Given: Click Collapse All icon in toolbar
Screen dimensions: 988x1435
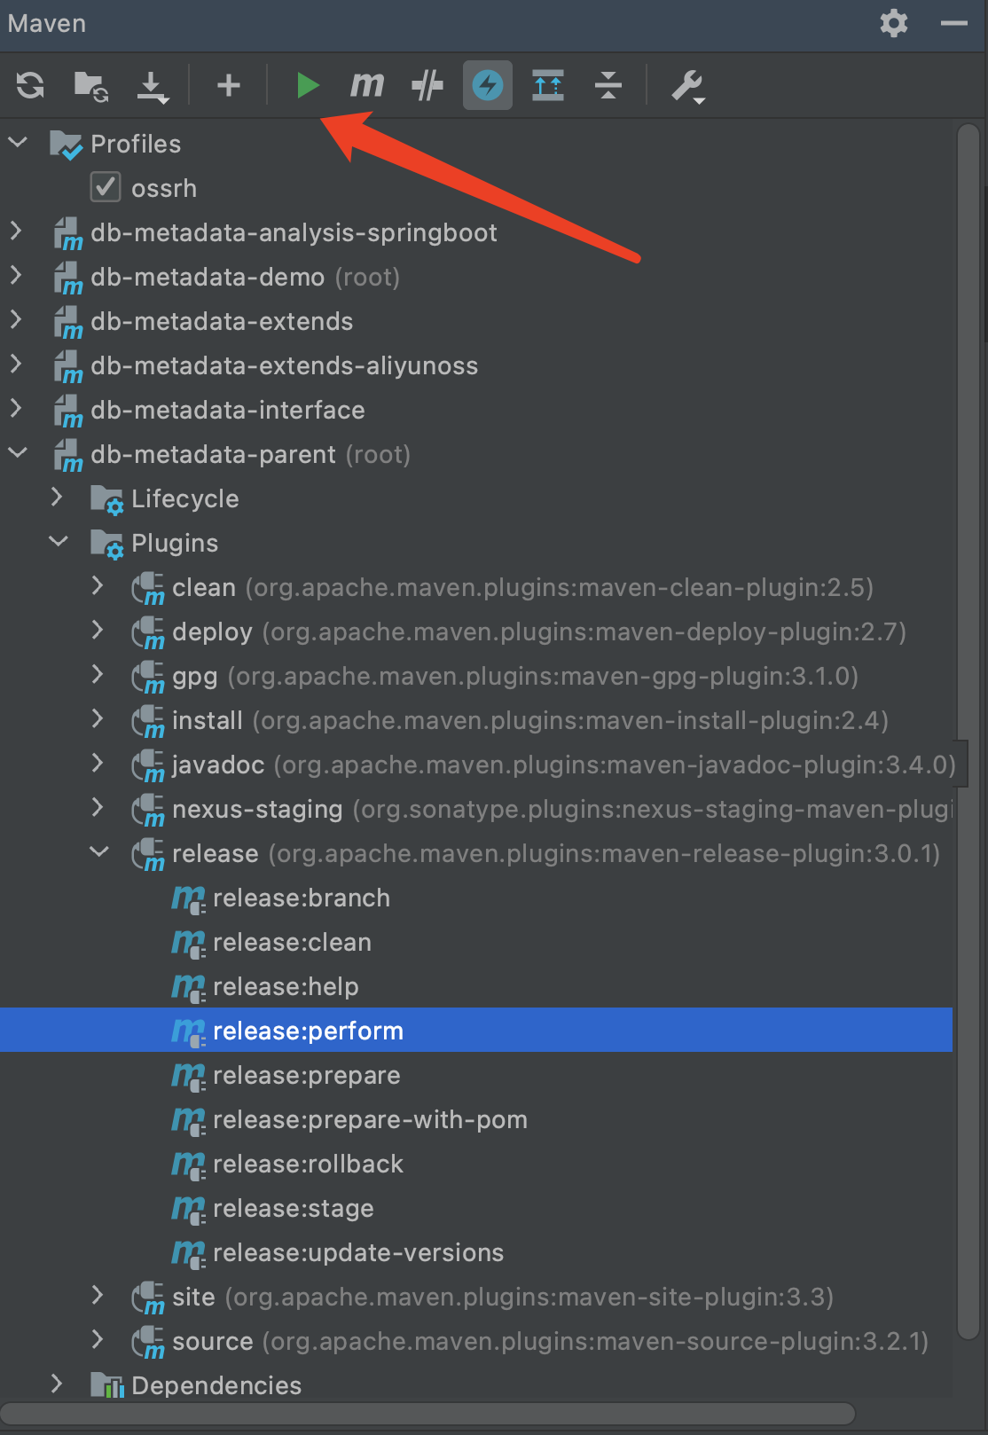Looking at the screenshot, I should (x=608, y=85).
